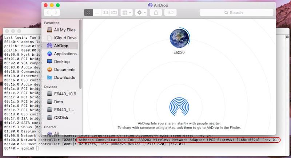The width and height of the screenshot is (291, 158).
Task: Select the Data volume under Devices
Action: click(x=59, y=102)
